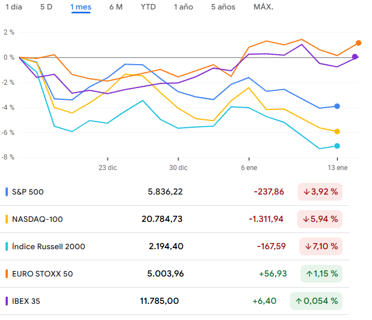The image size is (372, 320).
Task: Click the NASDAQ-100 down 5,94 % badge
Action: (320, 219)
